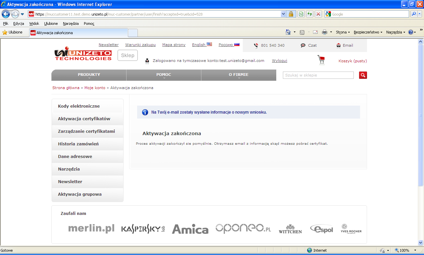
Task: Click the RSS feeds icon
Action: (x=302, y=32)
